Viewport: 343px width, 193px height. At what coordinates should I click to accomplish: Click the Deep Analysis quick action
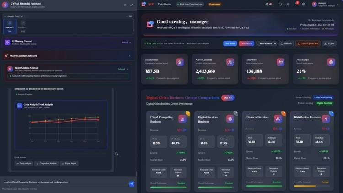pyautogui.click(x=23, y=163)
